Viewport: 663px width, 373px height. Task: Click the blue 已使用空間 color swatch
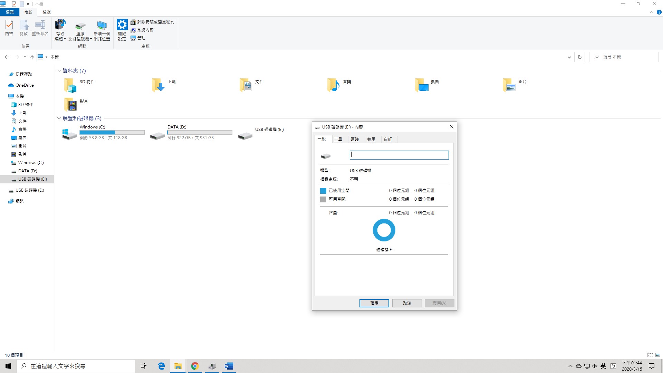pyautogui.click(x=323, y=191)
